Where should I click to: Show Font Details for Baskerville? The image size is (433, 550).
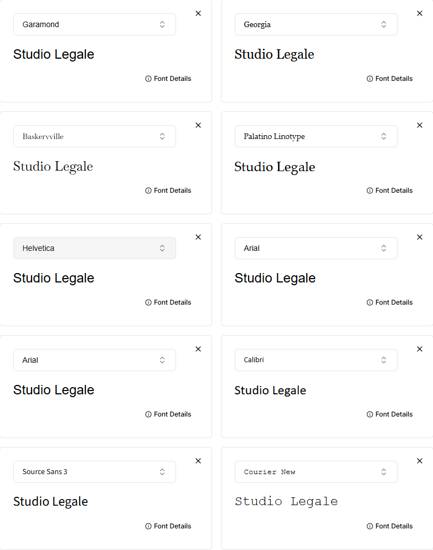pyautogui.click(x=168, y=191)
